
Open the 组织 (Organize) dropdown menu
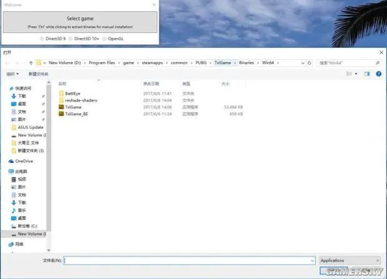click(x=11, y=73)
